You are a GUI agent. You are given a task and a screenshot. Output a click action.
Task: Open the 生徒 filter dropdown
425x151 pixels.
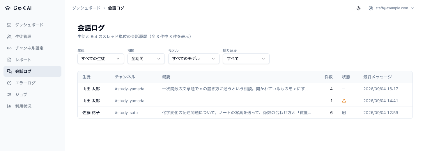point(100,59)
